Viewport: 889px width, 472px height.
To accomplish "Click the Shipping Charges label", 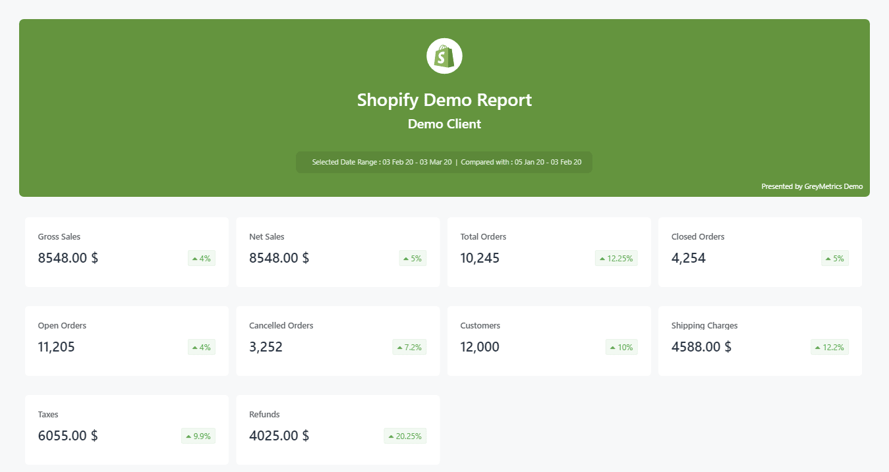I will (704, 325).
